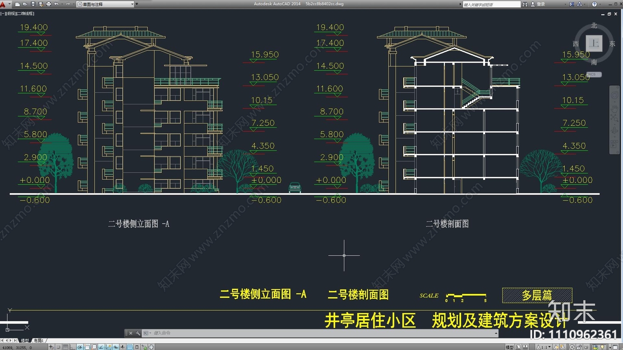Toggle Infer Constraints in status bar
Screen dimensions: 623x350
click(51, 347)
